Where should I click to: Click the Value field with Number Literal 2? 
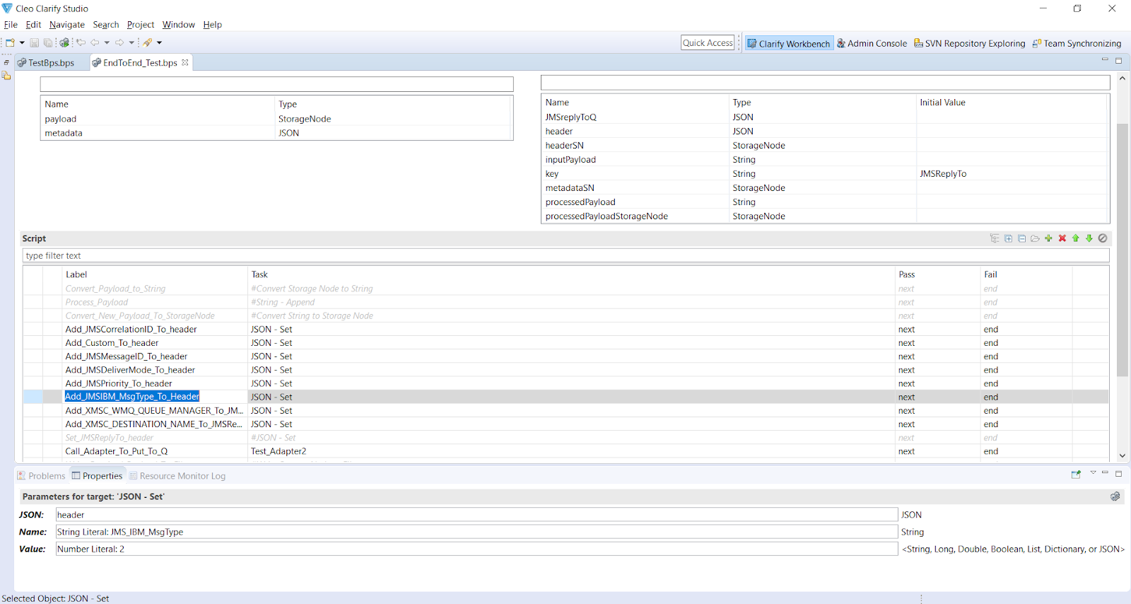click(476, 549)
